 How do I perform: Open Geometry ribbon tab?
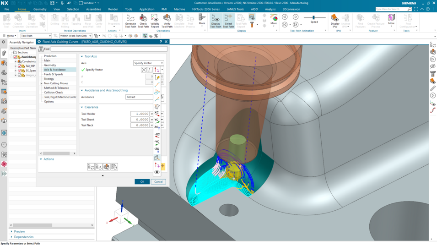click(x=40, y=9)
